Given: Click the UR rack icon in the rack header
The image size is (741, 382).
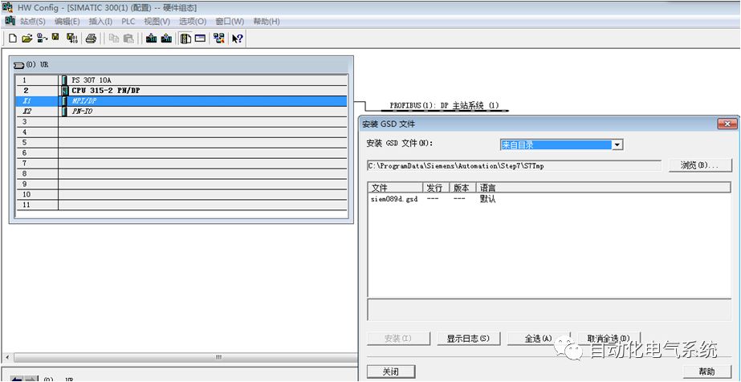Looking at the screenshot, I should point(18,65).
